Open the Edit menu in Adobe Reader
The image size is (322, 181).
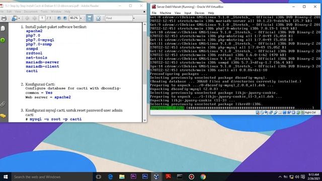[9, 12]
